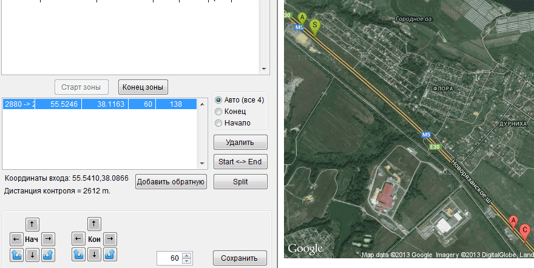
Task: Click the up arrow above Кон
Action: pyautogui.click(x=94, y=224)
